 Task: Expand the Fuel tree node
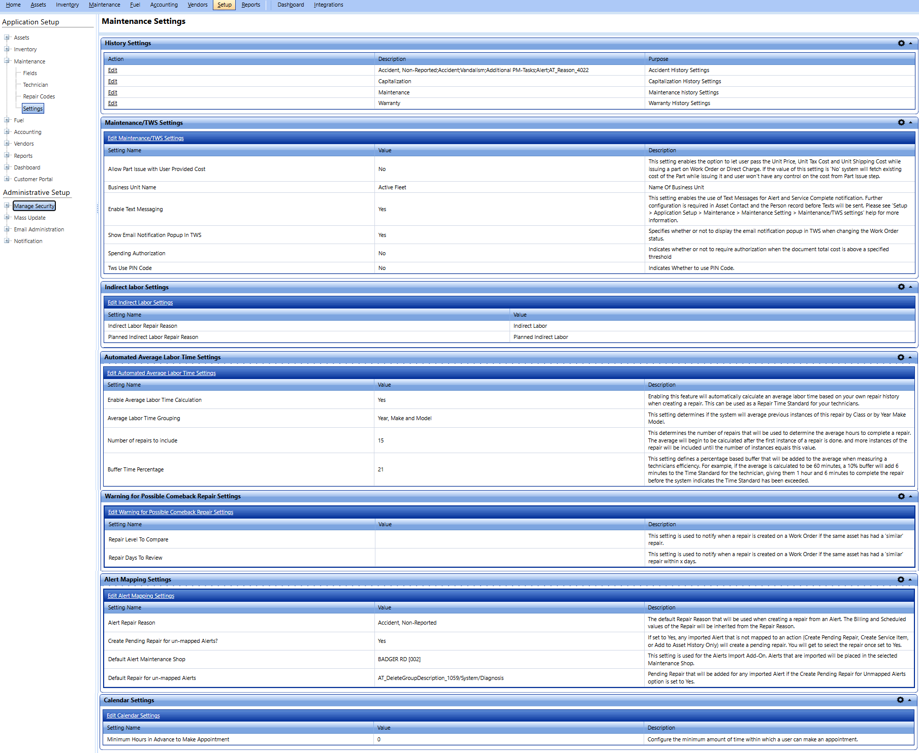[7, 120]
